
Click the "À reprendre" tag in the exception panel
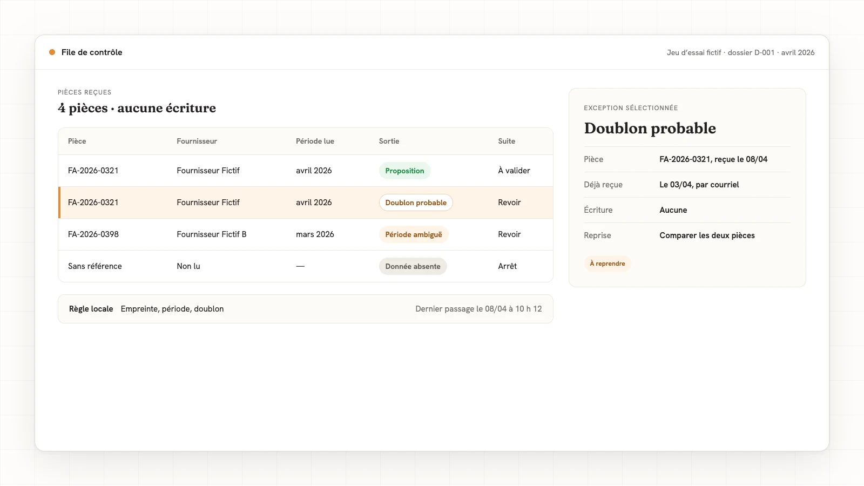(607, 264)
